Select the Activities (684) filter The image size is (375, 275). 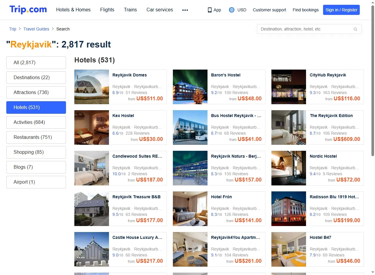tap(36, 122)
